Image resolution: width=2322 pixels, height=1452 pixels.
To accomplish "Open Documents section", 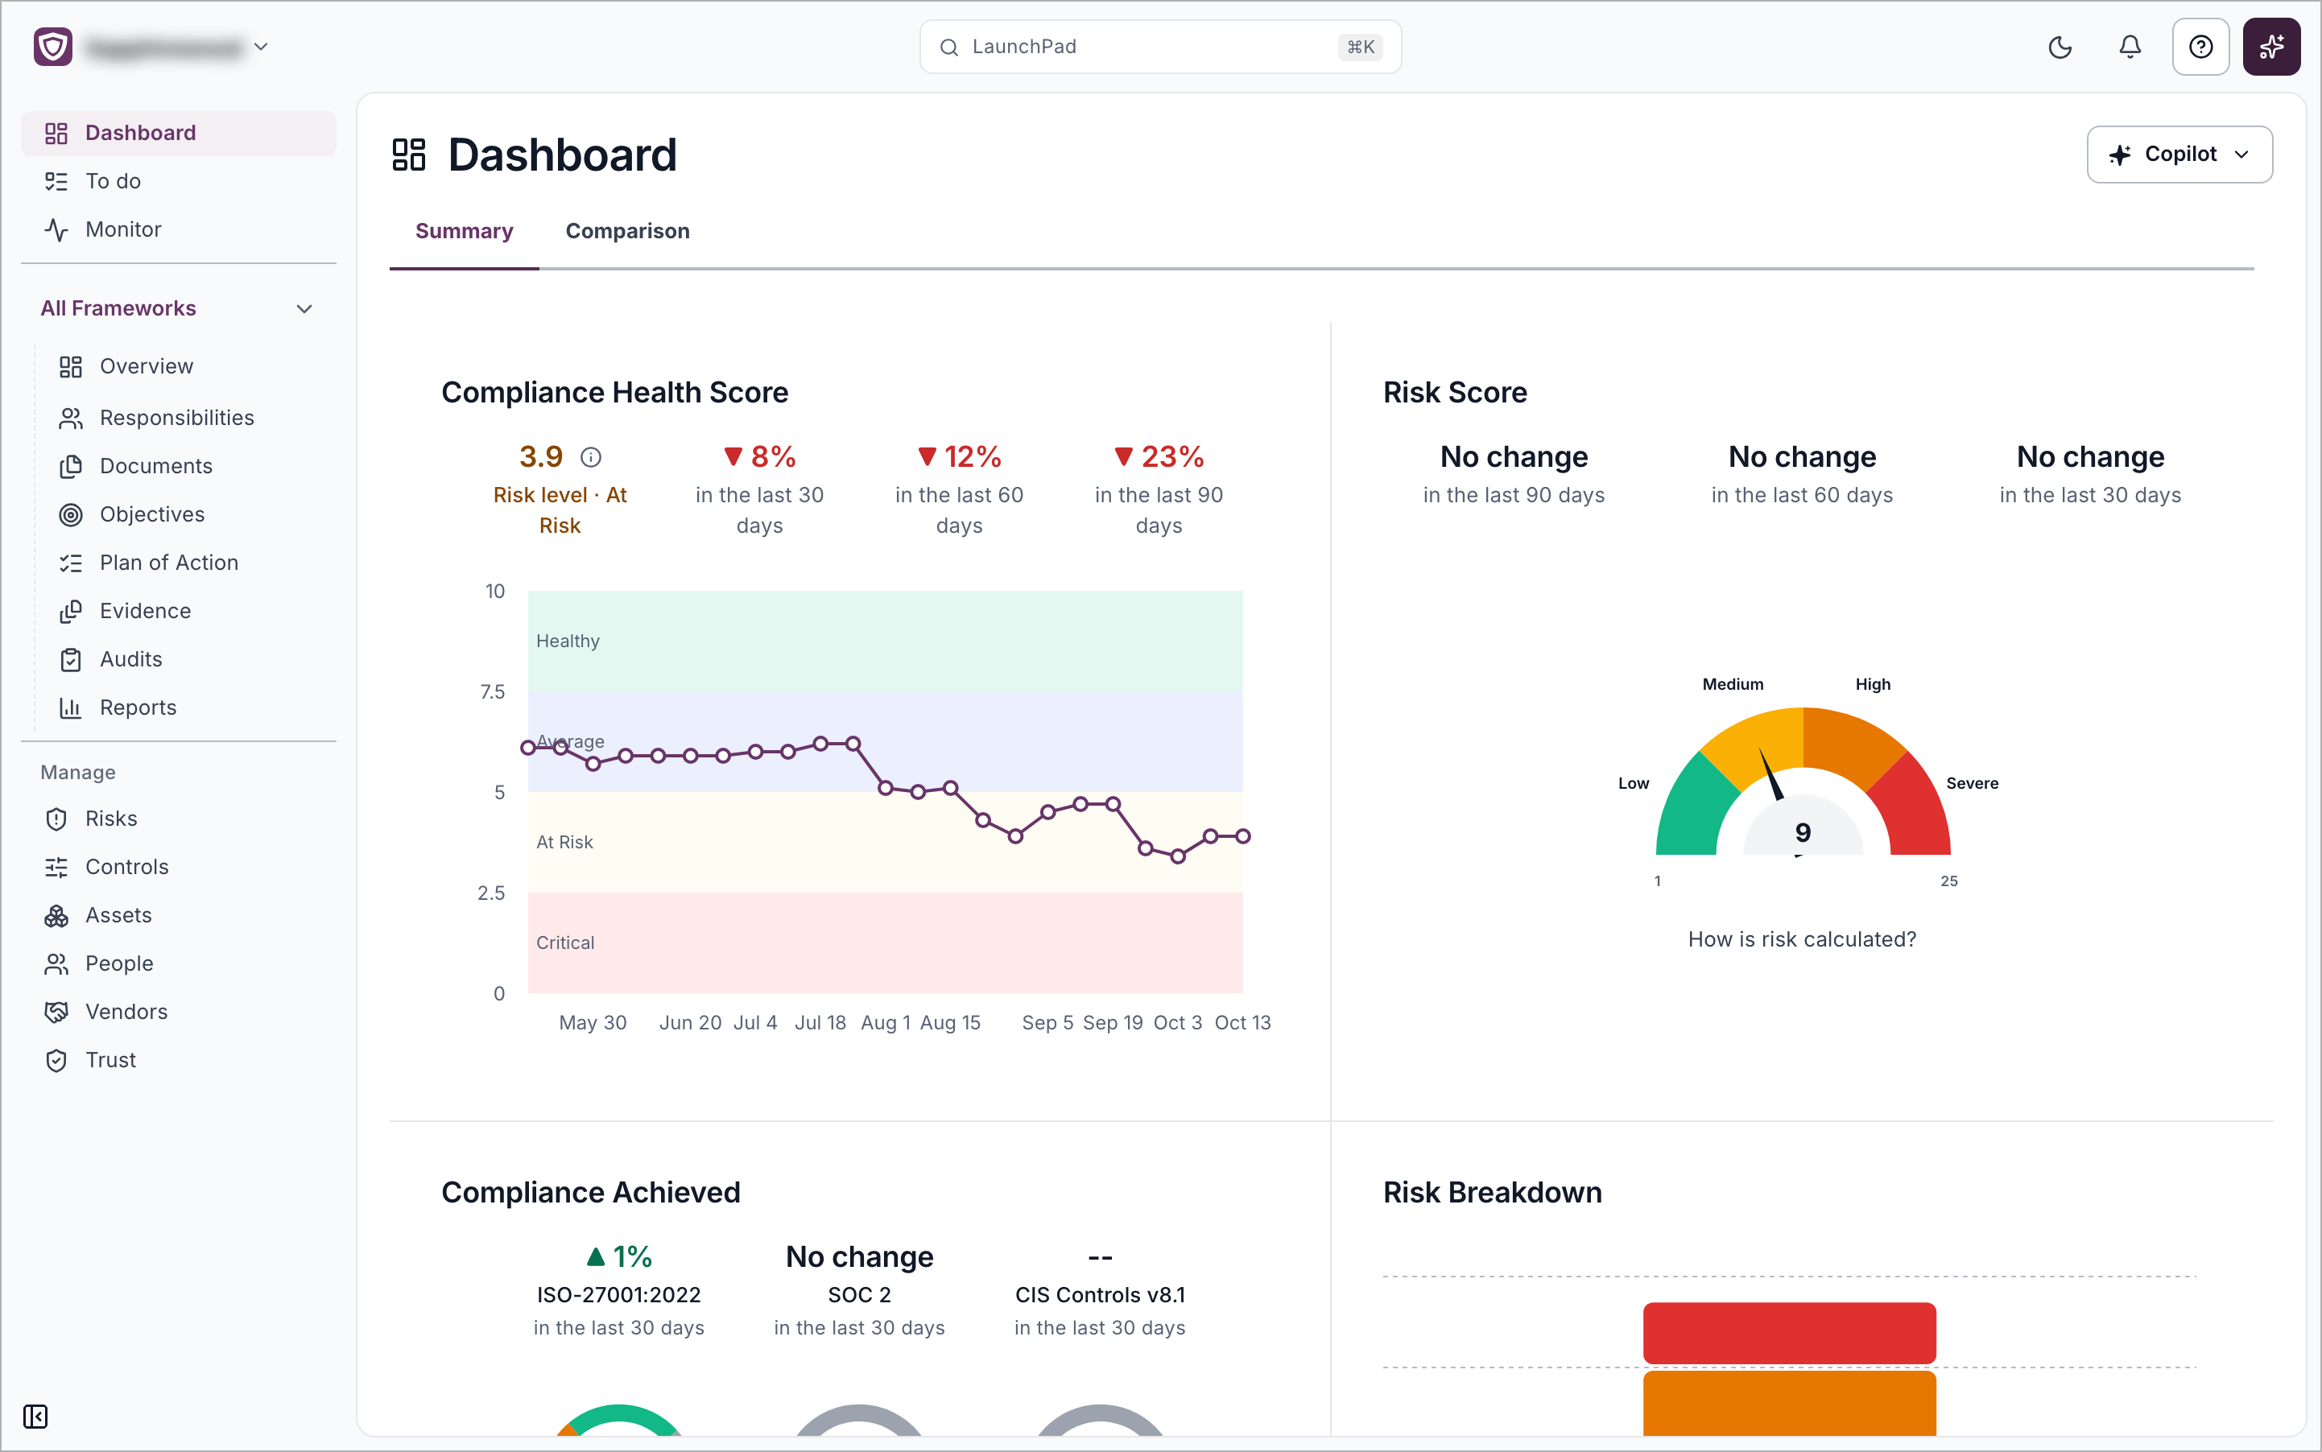I will pos(188,466).
